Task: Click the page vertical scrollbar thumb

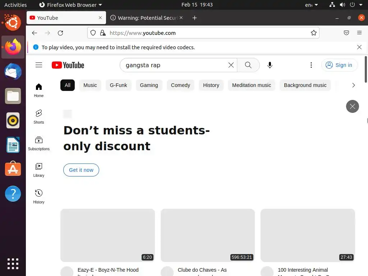Action: (x=365, y=69)
